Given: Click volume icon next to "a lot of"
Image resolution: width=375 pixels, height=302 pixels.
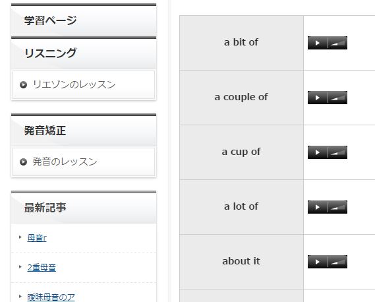Looking at the screenshot, I should pyautogui.click(x=337, y=207).
